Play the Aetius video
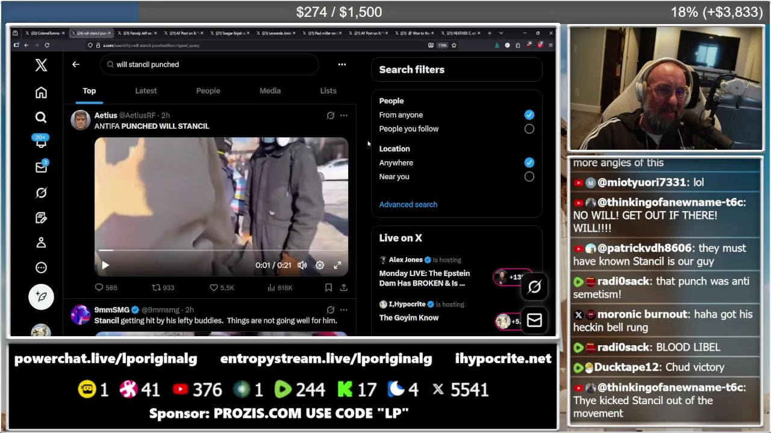 tap(105, 265)
